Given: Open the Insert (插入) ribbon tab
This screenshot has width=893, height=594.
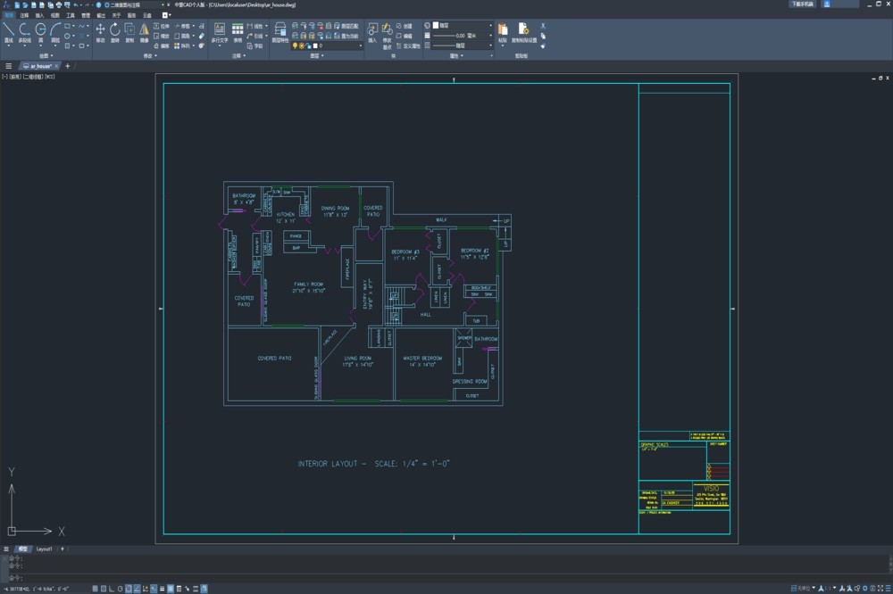Looking at the screenshot, I should 39,15.
